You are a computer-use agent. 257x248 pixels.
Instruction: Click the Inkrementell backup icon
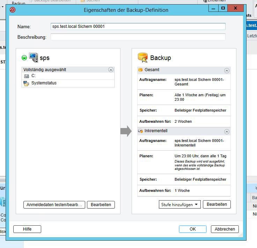141,131
